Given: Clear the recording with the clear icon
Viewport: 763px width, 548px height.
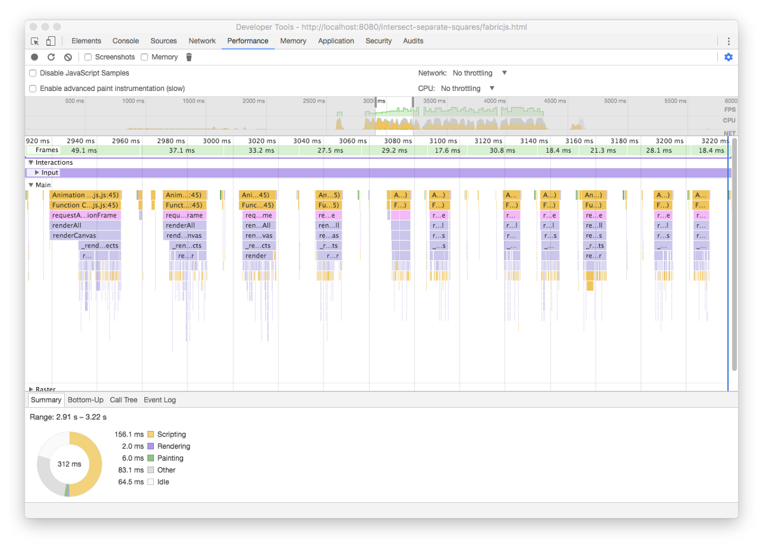Looking at the screenshot, I should 68,57.
